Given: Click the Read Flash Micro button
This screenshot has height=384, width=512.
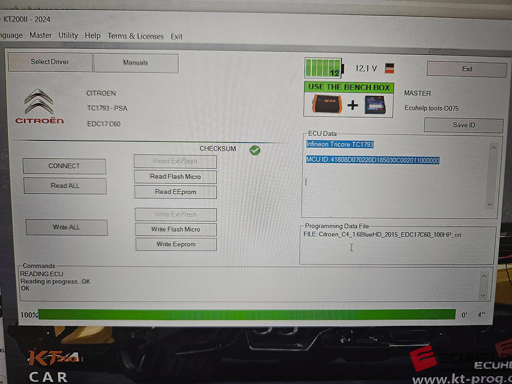Looking at the screenshot, I should pos(175,177).
